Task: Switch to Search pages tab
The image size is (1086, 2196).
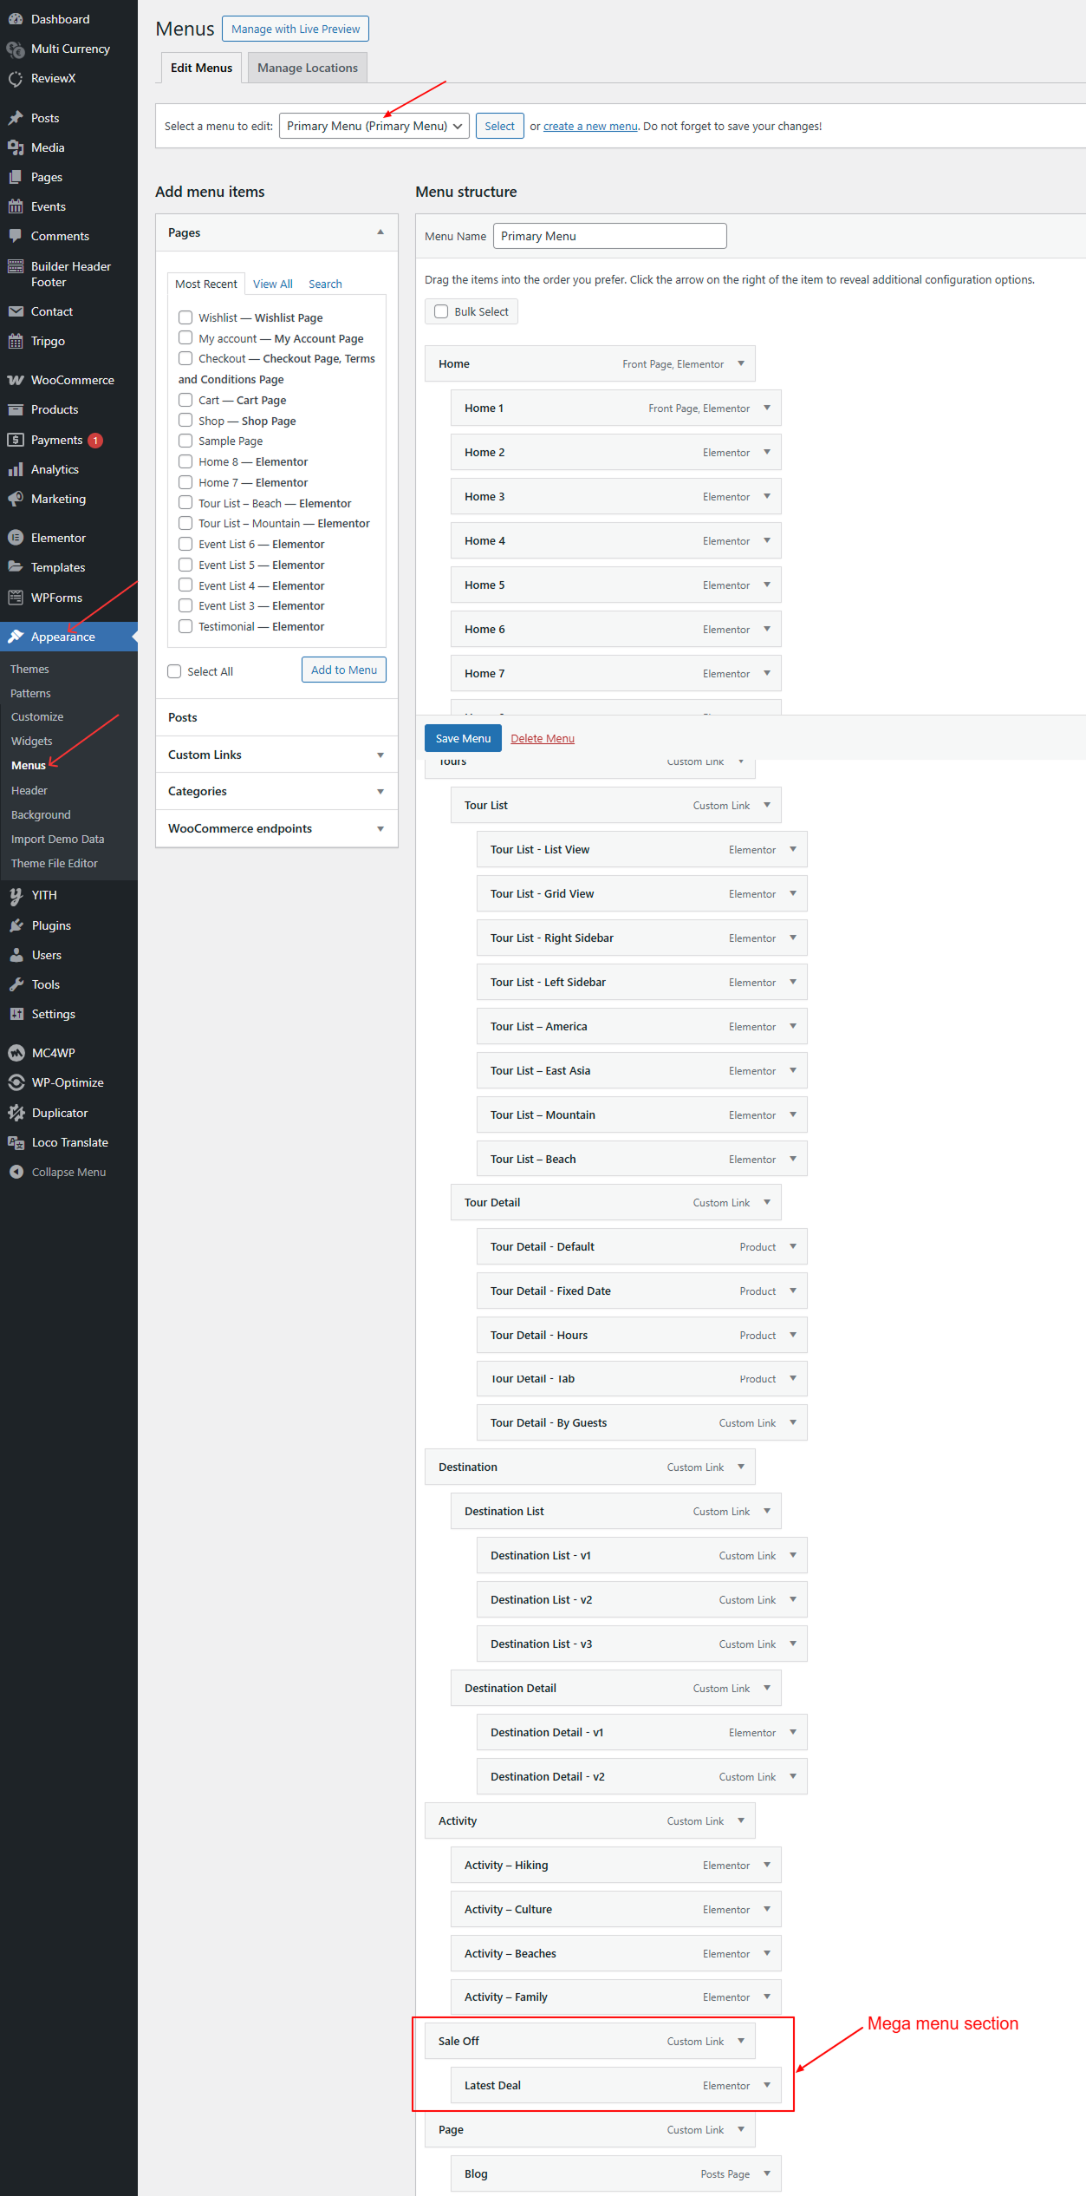Action: pyautogui.click(x=325, y=284)
